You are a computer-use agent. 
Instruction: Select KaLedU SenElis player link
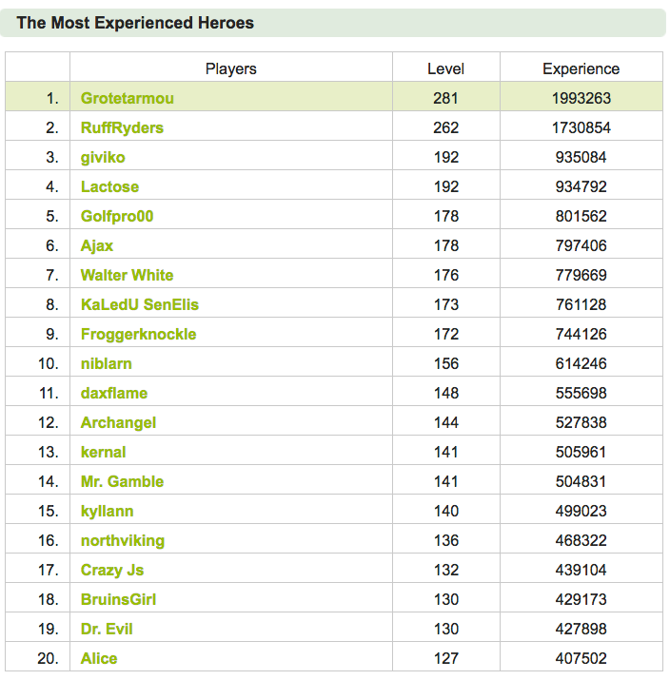point(140,305)
